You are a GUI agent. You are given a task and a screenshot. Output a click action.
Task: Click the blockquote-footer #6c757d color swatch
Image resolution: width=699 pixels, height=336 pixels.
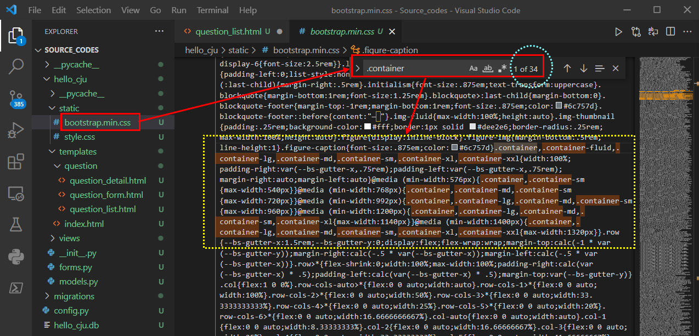point(559,105)
